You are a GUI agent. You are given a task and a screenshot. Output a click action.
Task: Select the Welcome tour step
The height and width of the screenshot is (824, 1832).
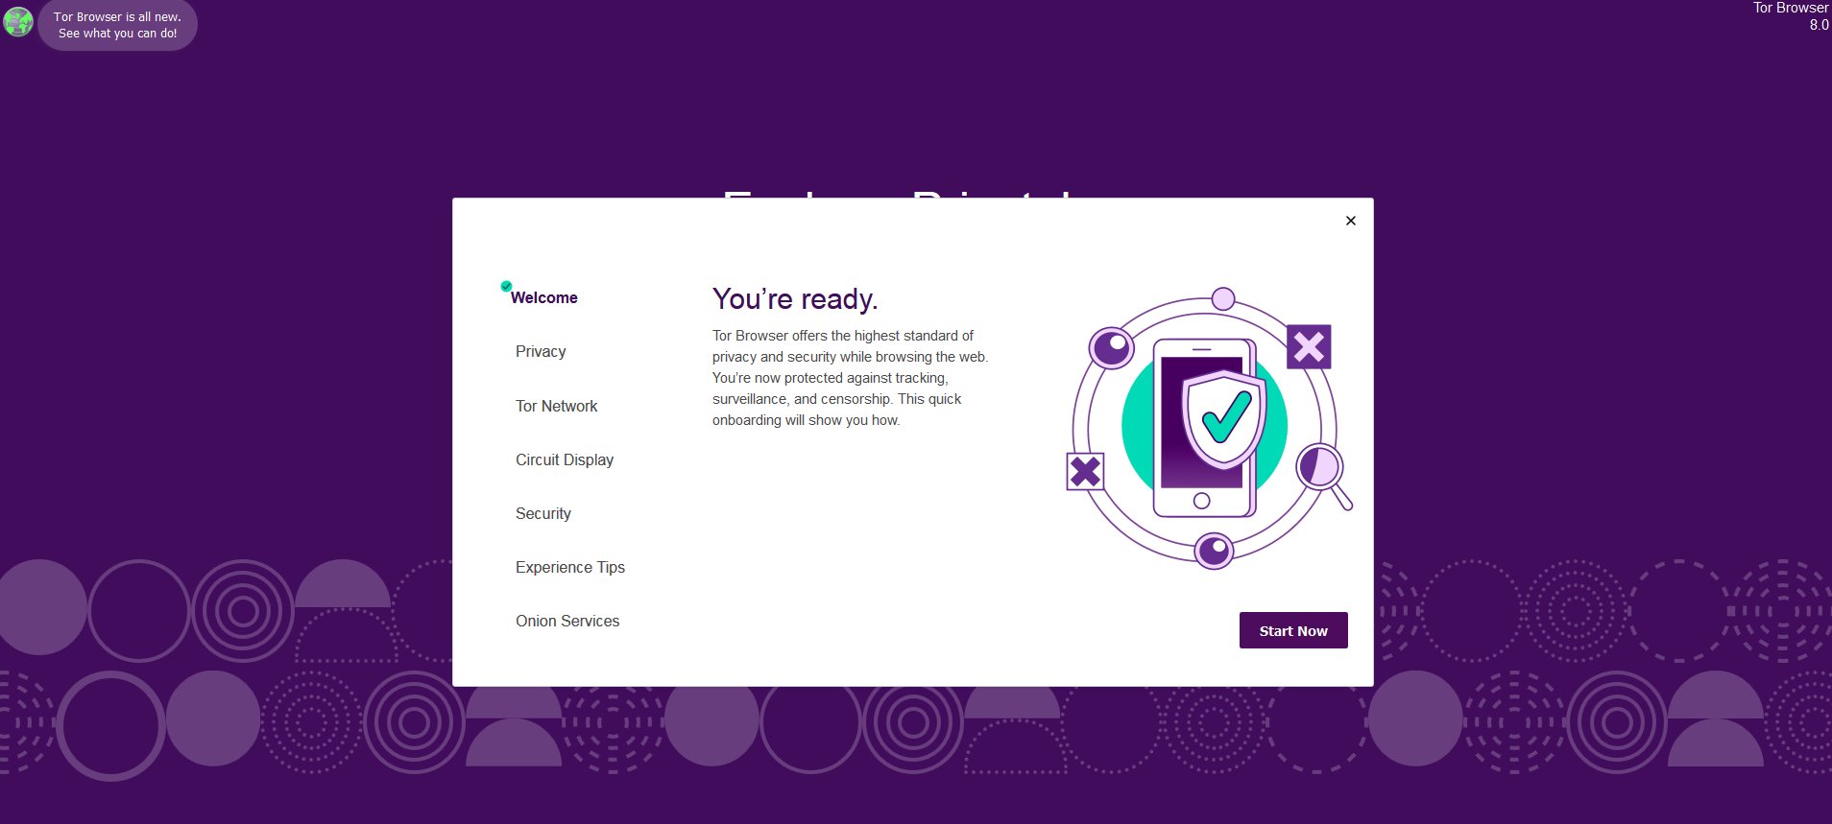543,297
